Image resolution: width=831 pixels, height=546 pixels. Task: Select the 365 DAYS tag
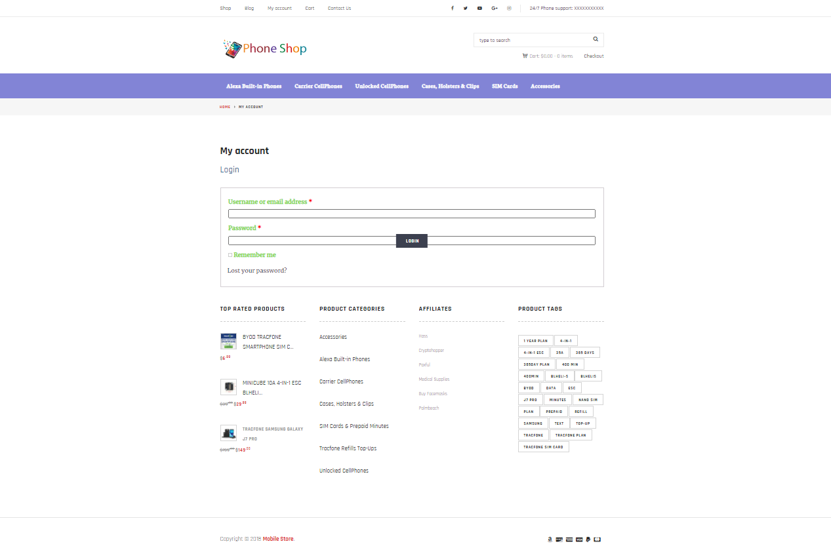tap(585, 353)
